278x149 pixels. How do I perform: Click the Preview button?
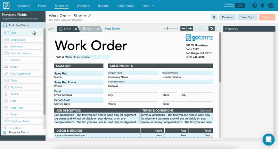tap(227, 17)
